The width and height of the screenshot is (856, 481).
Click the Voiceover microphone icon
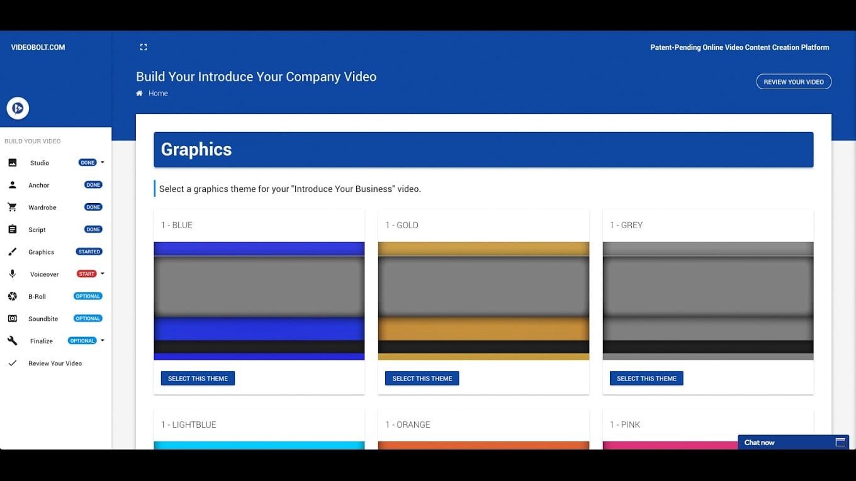pos(13,274)
